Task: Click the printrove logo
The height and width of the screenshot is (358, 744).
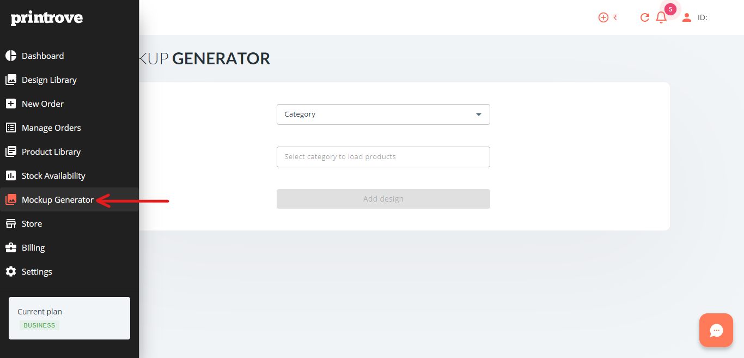Action: (47, 19)
